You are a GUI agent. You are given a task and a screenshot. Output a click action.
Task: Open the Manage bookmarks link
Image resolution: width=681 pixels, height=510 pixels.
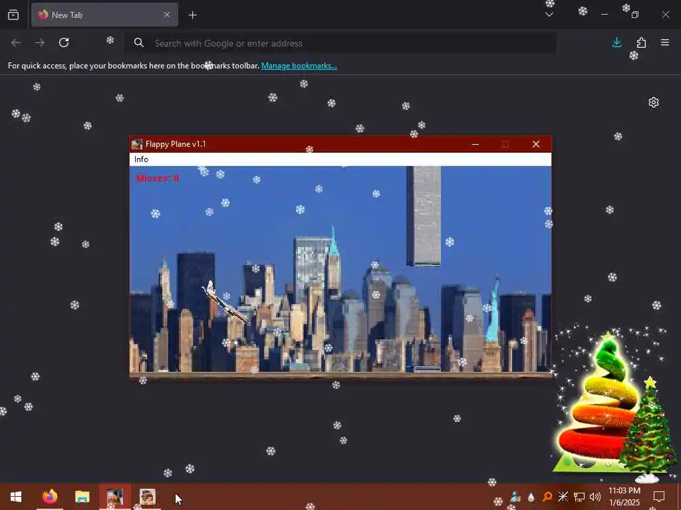tap(299, 66)
